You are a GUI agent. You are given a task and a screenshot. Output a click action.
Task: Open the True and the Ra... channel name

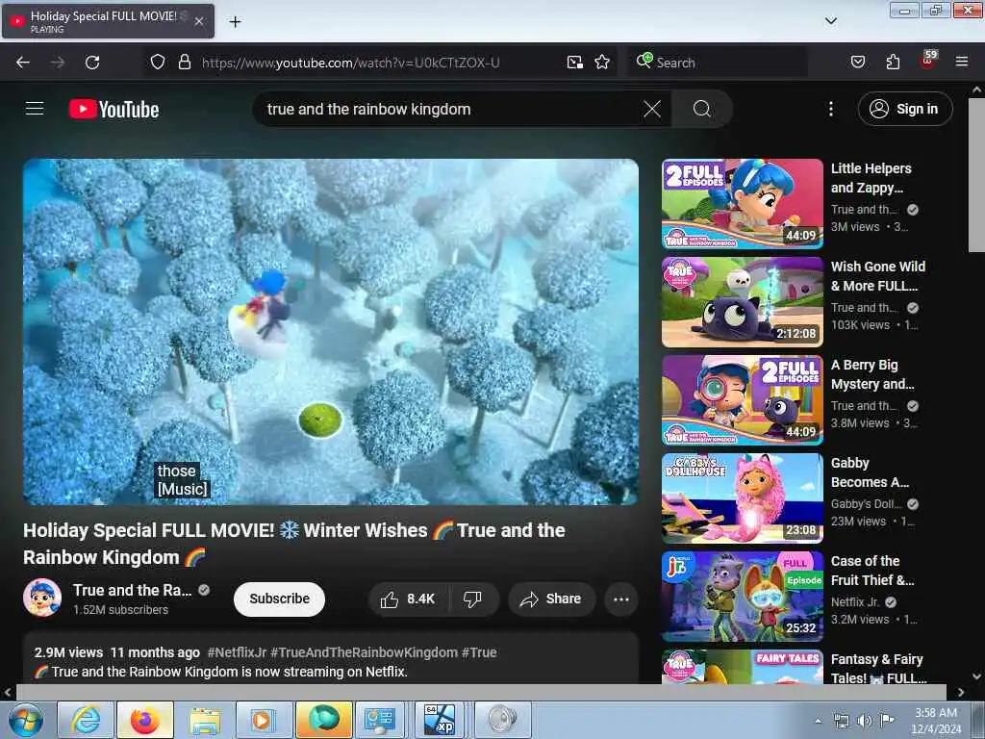click(133, 590)
